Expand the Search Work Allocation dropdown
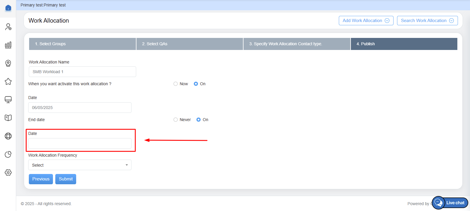The image size is (470, 211). pos(427,21)
